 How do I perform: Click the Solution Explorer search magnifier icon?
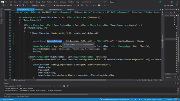pos(177,15)
